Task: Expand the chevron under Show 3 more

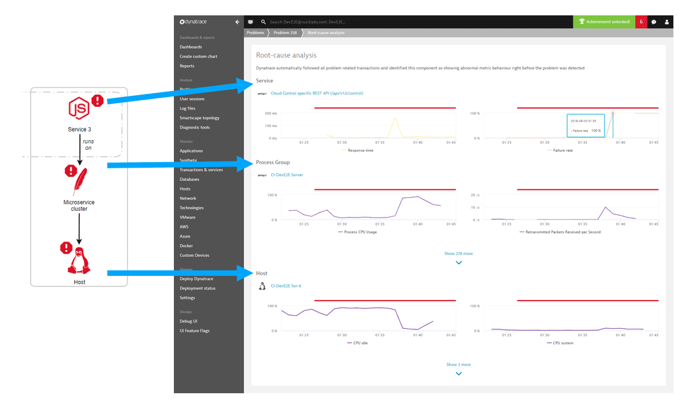Action: (458, 374)
